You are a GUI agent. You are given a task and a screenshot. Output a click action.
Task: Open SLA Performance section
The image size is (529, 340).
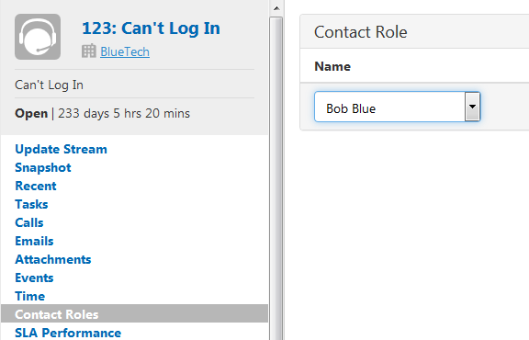[x=68, y=333]
